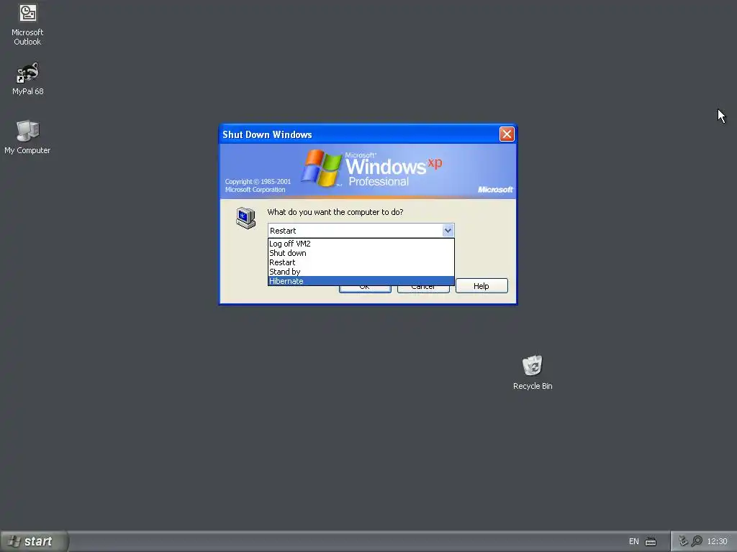The width and height of the screenshot is (737, 552).
Task: Select the My Computer desktop icon
Action: pos(27,137)
